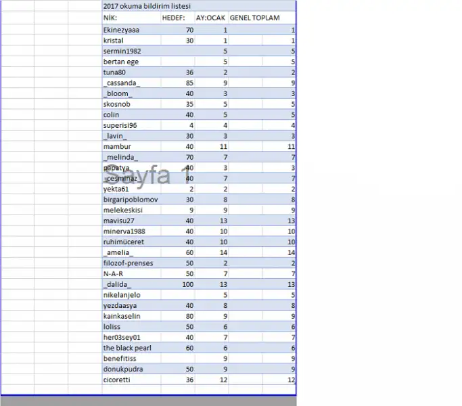Click the '_cassanda_' nickname cell
The image size is (462, 406).
tap(130, 83)
